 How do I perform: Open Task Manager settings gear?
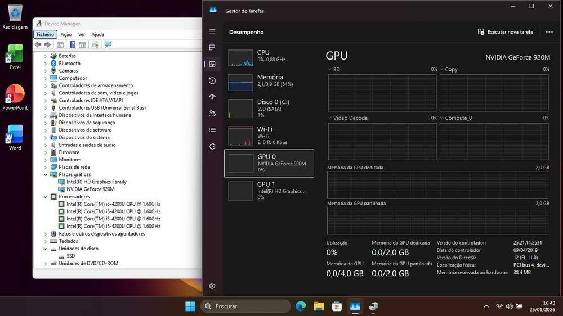click(x=212, y=286)
